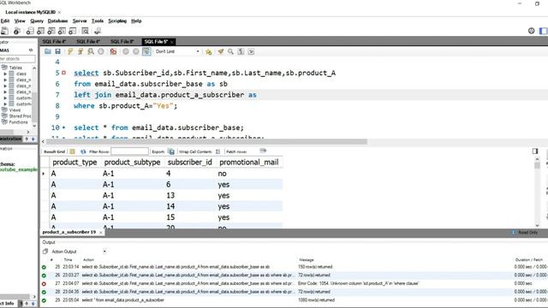
Task: Toggle Wrap Cell Content icon
Action: point(217,151)
